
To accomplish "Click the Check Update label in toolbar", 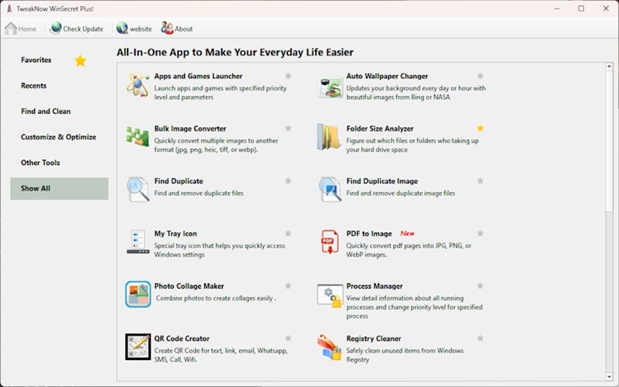I will 83,29.
